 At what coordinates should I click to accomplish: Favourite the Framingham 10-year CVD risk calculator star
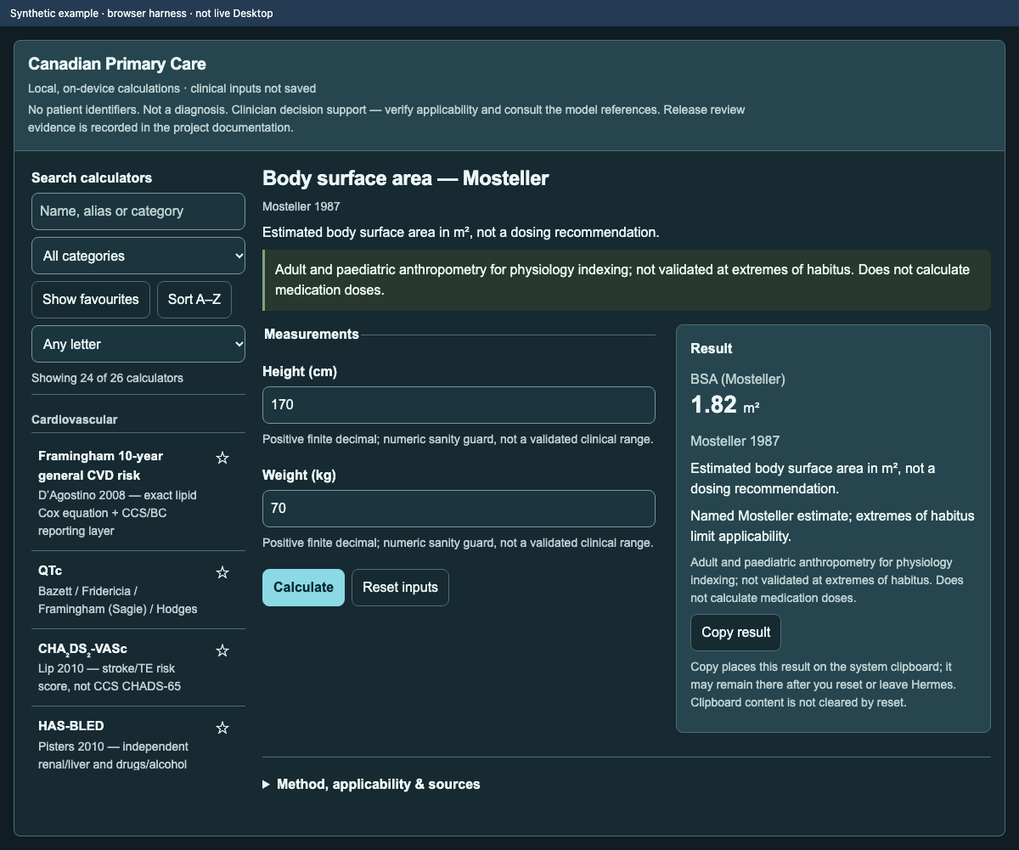[222, 459]
